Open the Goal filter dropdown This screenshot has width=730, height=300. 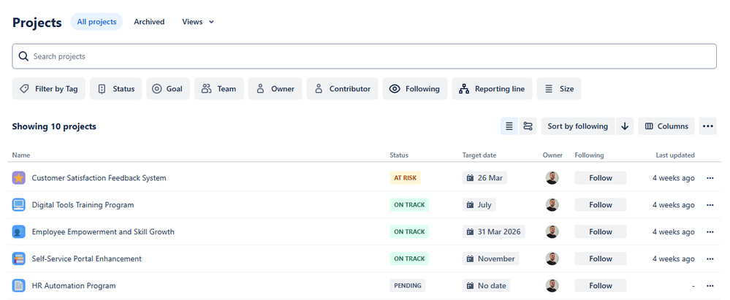click(168, 89)
